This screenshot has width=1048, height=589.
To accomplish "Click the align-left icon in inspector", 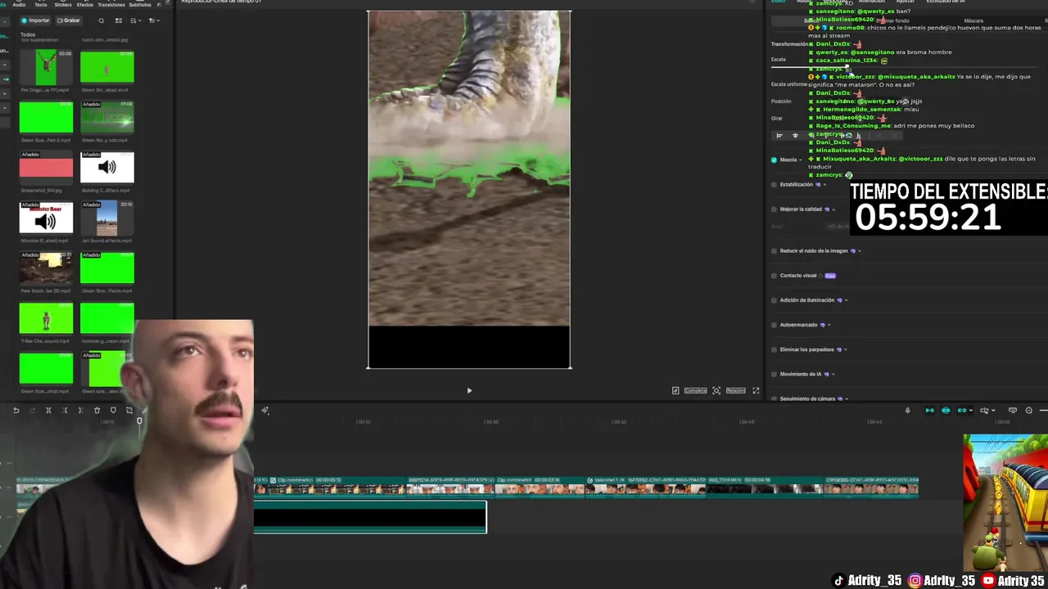I will point(779,136).
